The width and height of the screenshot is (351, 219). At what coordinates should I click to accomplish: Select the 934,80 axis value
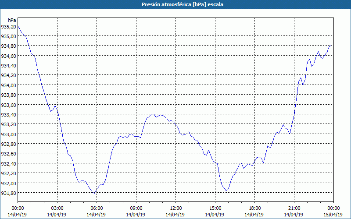8,46
